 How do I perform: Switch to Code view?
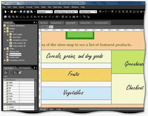(x=59, y=109)
